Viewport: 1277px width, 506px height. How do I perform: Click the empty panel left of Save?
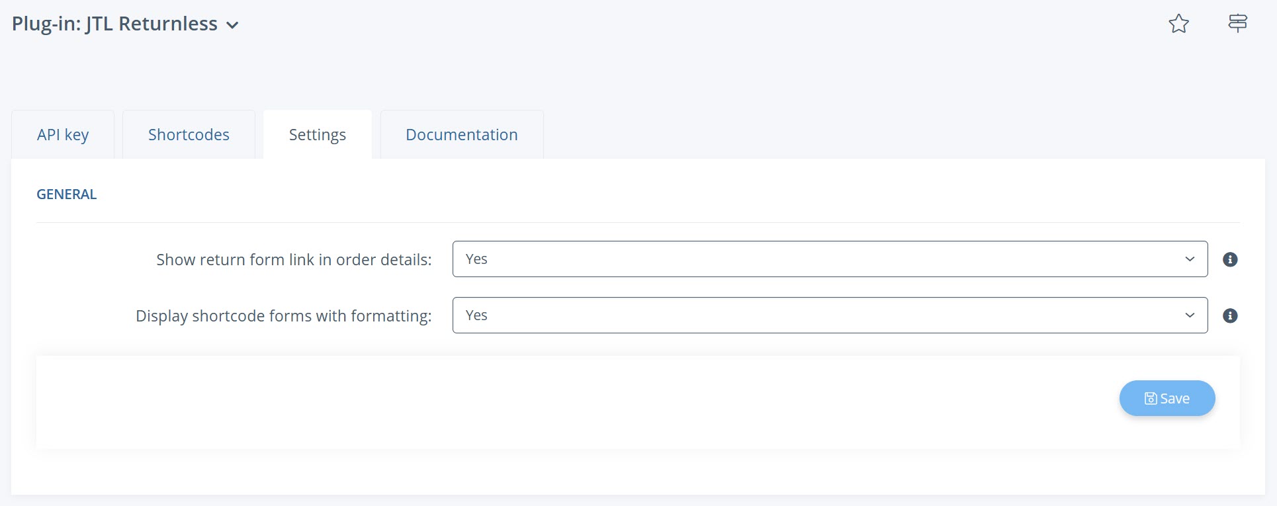pyautogui.click(x=529, y=402)
